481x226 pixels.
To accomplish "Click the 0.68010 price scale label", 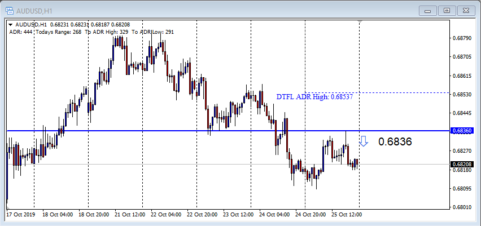I will click(x=462, y=207).
